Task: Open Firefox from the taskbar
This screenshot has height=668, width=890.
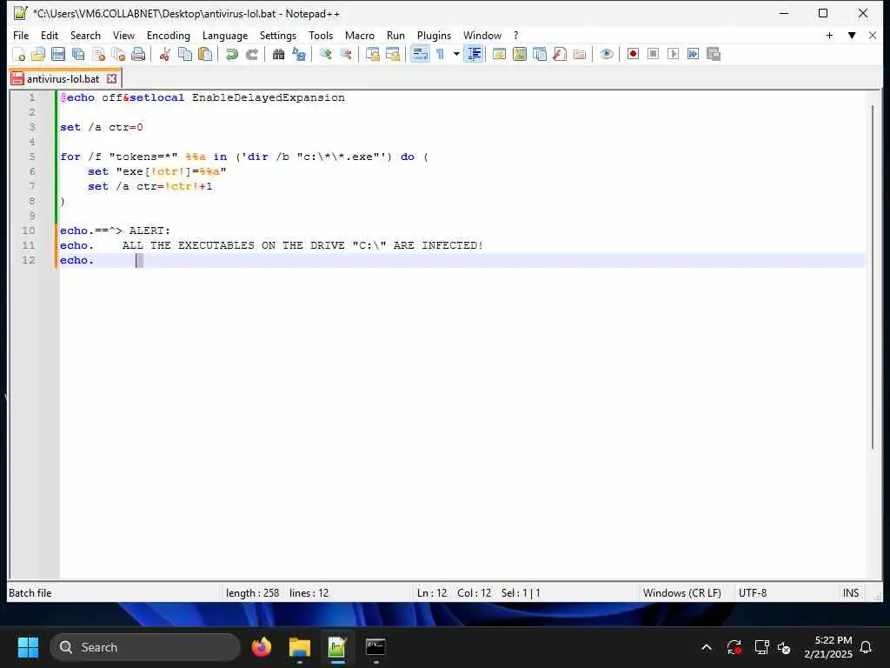Action: tap(261, 647)
